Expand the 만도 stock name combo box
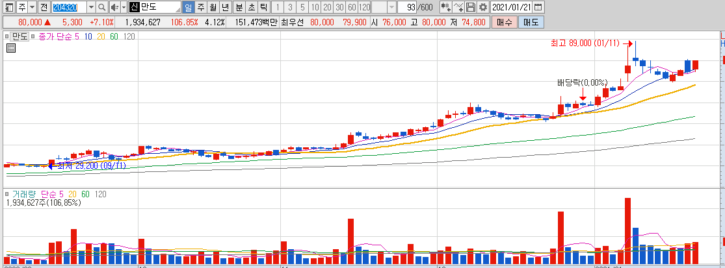Image resolution: width=725 pixels, height=268 pixels. point(155,7)
